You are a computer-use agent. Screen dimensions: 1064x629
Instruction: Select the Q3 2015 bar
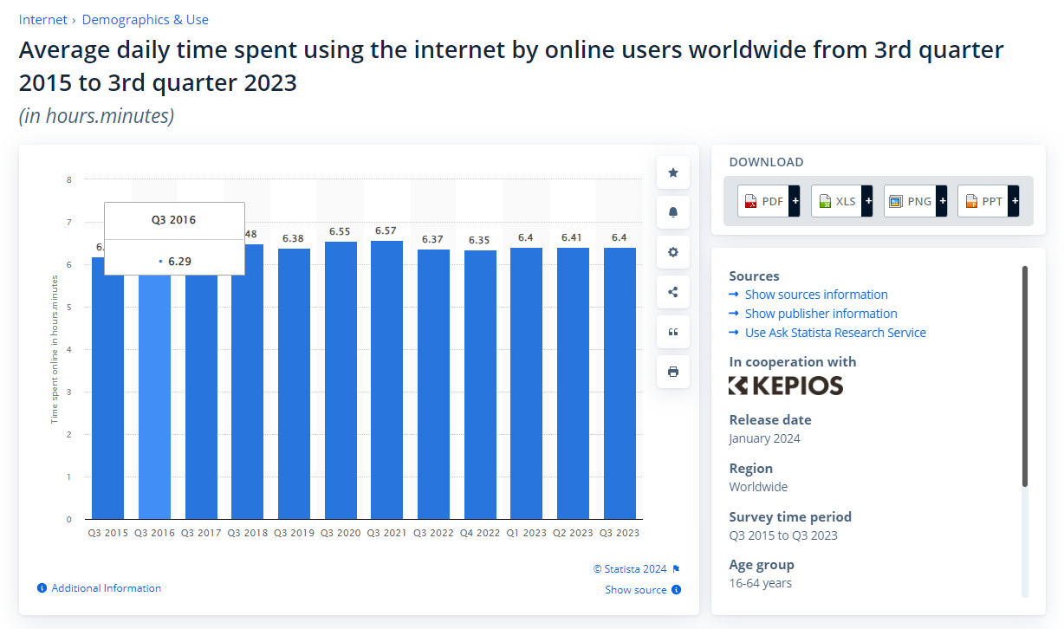coord(107,388)
